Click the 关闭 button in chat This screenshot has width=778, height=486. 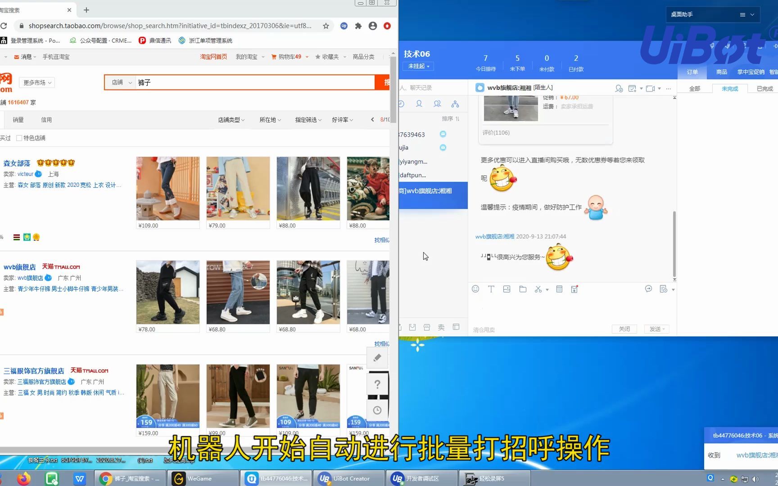click(x=624, y=329)
